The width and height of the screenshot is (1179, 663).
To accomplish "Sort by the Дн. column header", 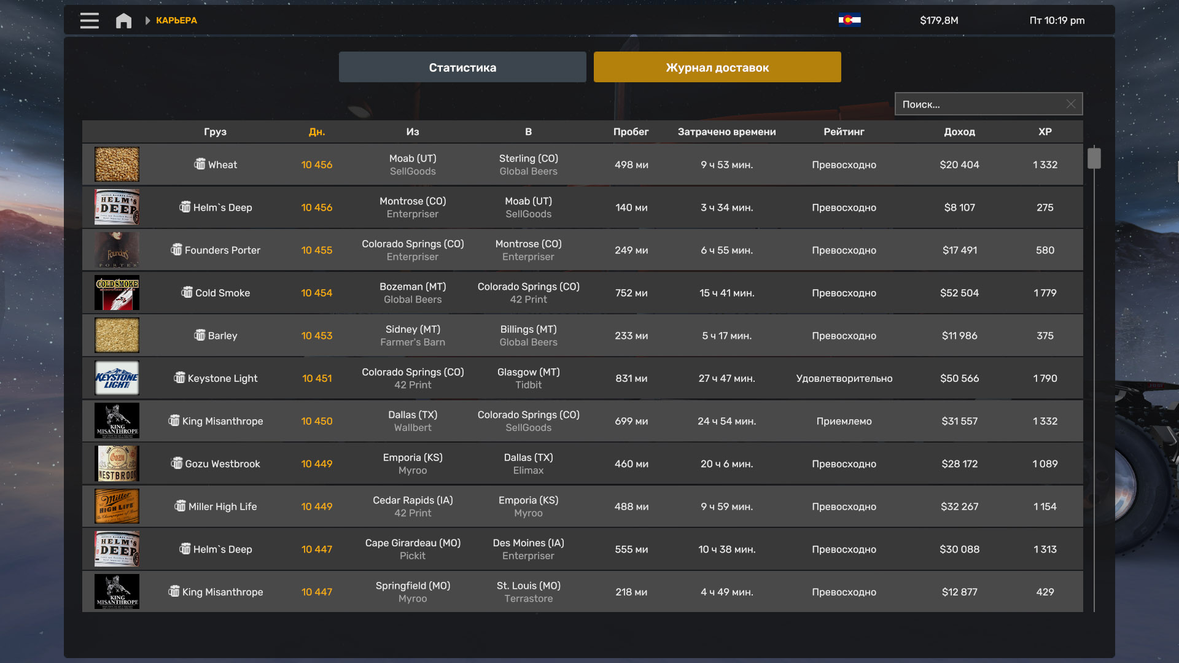I will (x=316, y=132).
